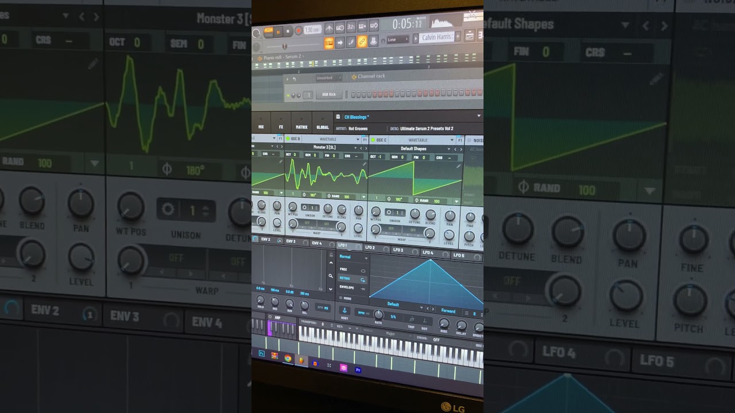Toggle LFO DOT dotted note icon

[424, 321]
